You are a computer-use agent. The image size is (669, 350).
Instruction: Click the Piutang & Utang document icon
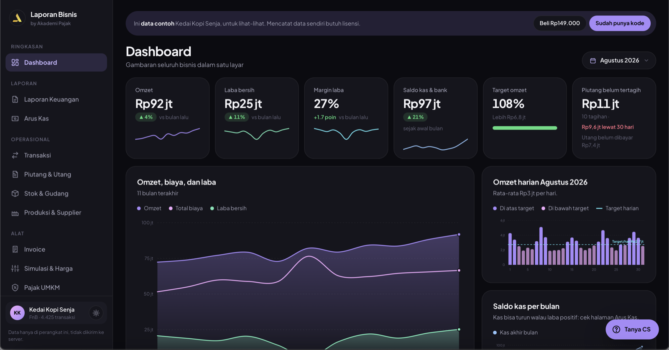(x=15, y=174)
